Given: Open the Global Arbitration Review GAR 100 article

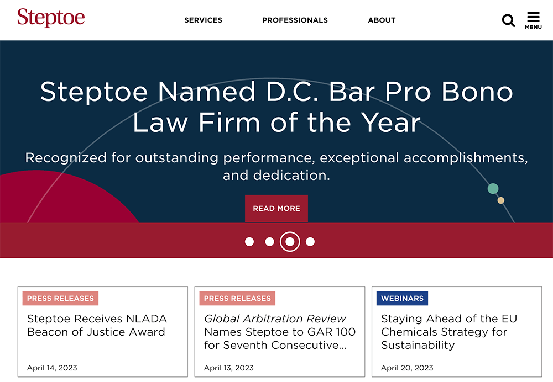Looking at the screenshot, I should [279, 332].
